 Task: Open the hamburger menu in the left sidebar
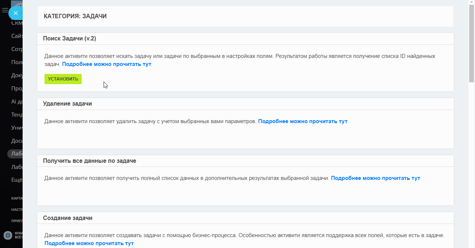(5, 10)
